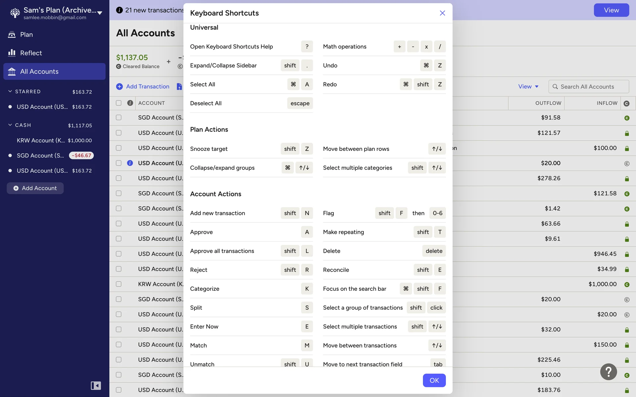The width and height of the screenshot is (636, 397).
Task: Toggle the select-all checkbox in table header
Action: coord(119,103)
